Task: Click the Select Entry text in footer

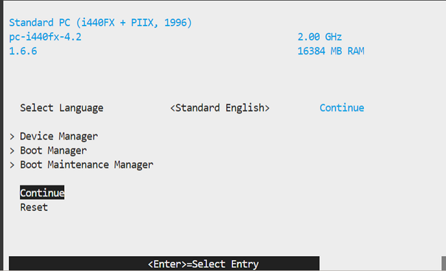Action: pyautogui.click(x=225, y=264)
